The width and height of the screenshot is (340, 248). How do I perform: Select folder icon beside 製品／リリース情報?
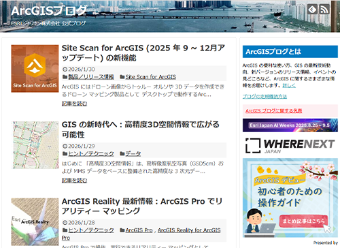click(x=65, y=77)
